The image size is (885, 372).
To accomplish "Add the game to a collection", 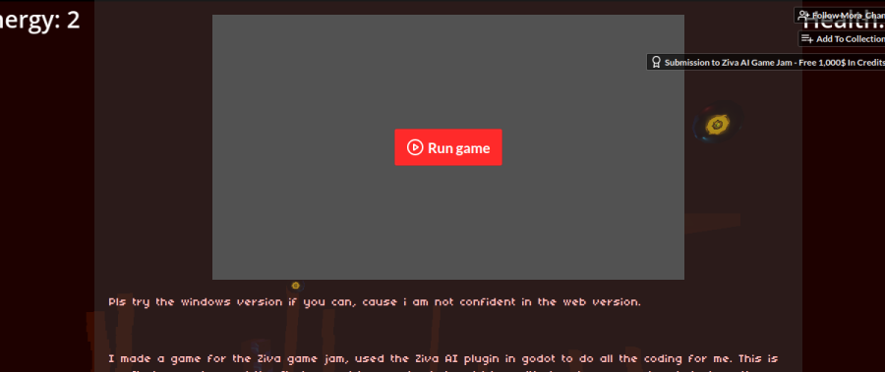I will click(842, 39).
